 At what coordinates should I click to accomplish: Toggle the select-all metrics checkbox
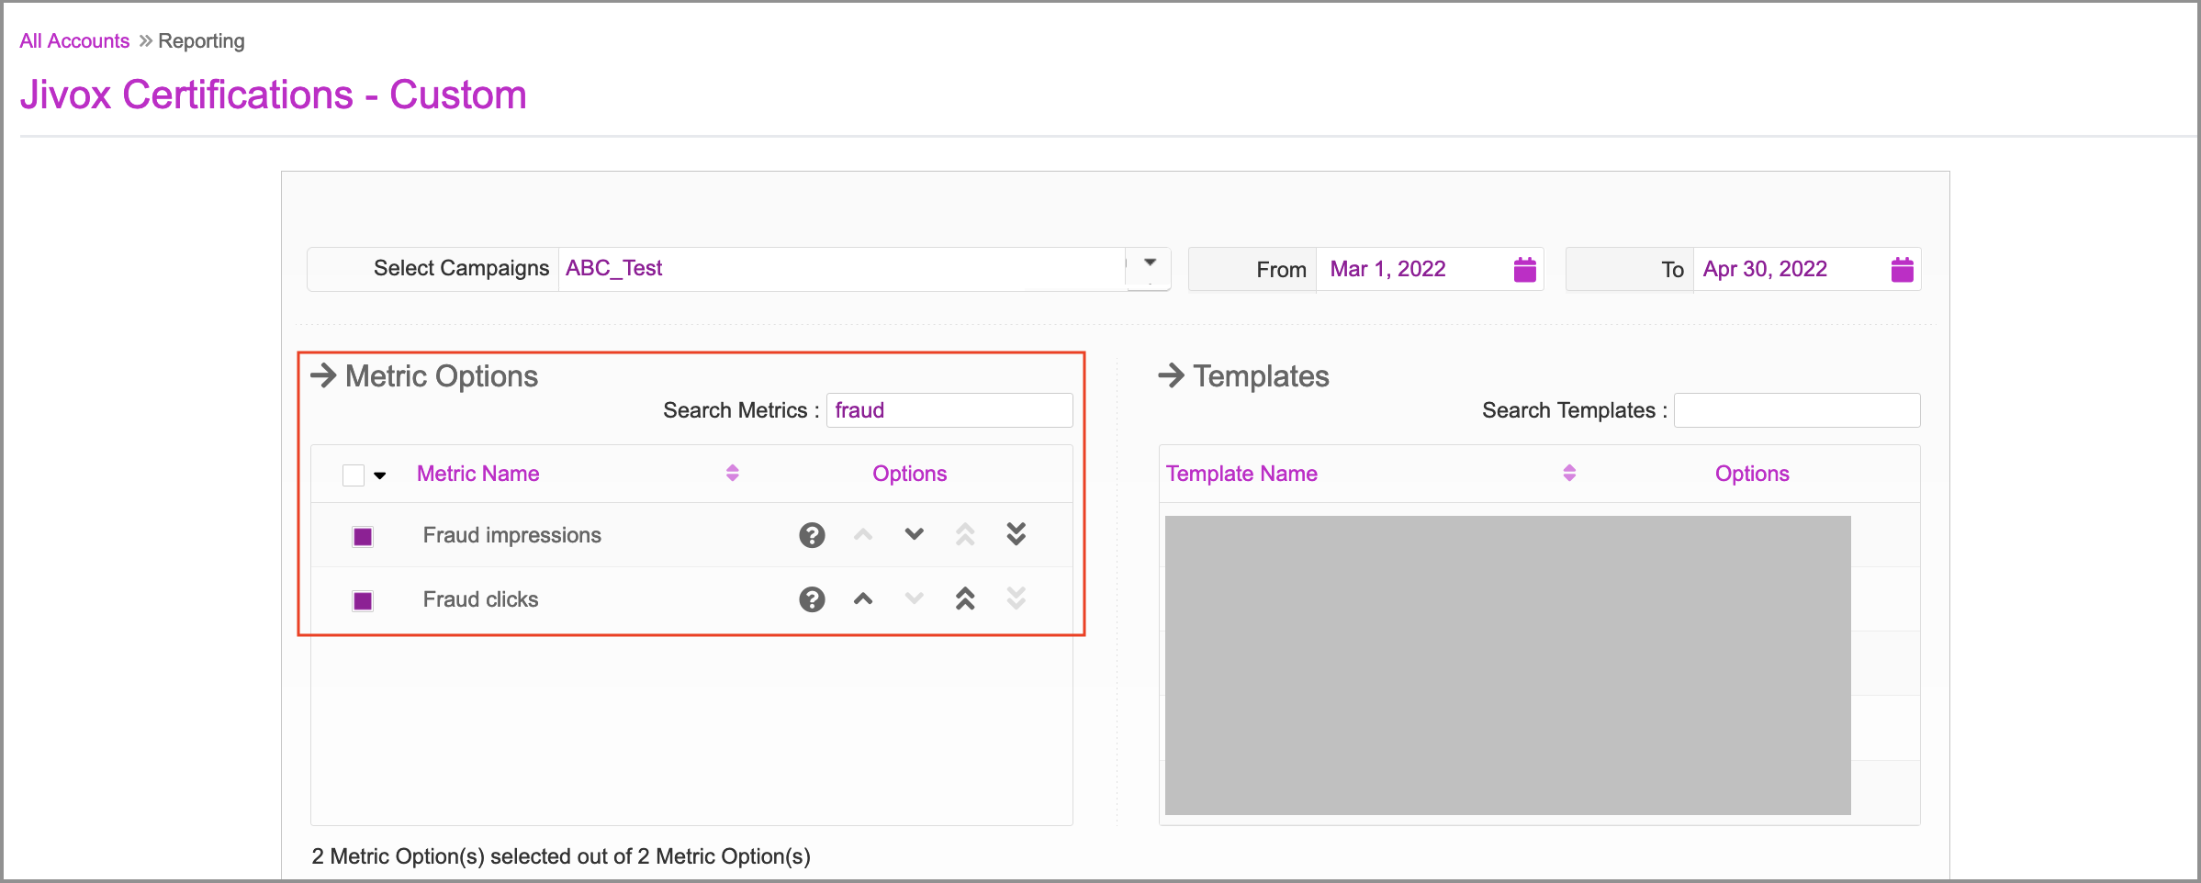click(x=354, y=475)
